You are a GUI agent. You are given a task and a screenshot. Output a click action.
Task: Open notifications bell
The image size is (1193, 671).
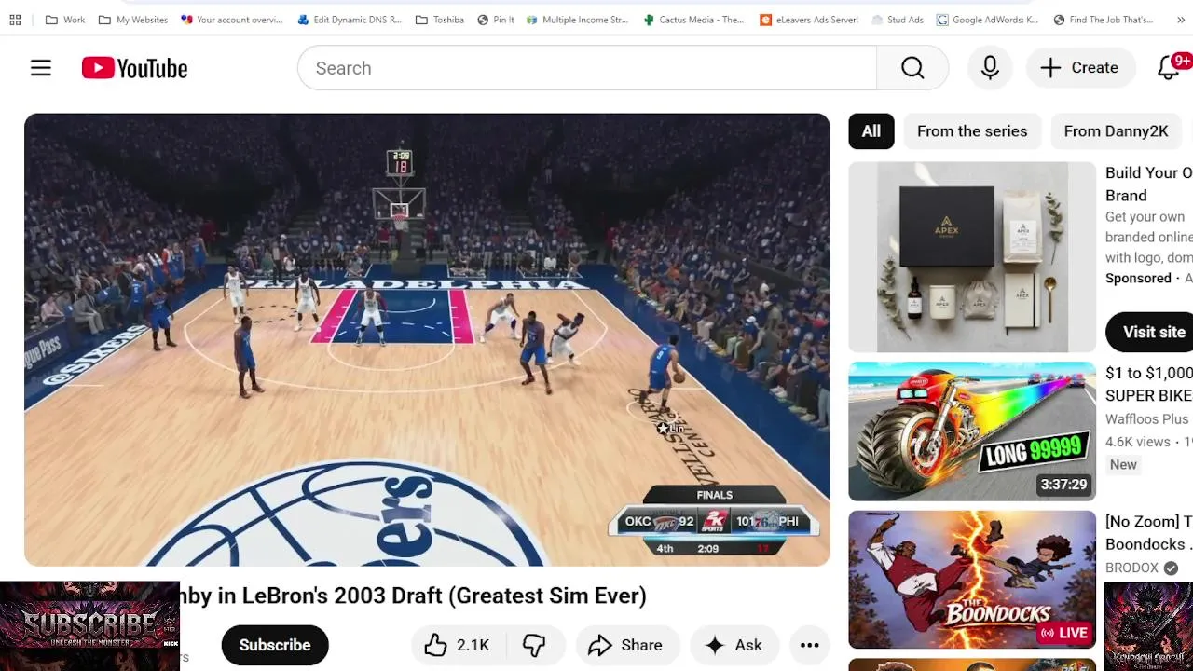[1169, 68]
